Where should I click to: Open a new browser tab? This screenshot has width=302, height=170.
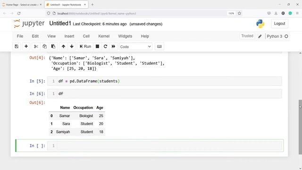coord(92,5)
